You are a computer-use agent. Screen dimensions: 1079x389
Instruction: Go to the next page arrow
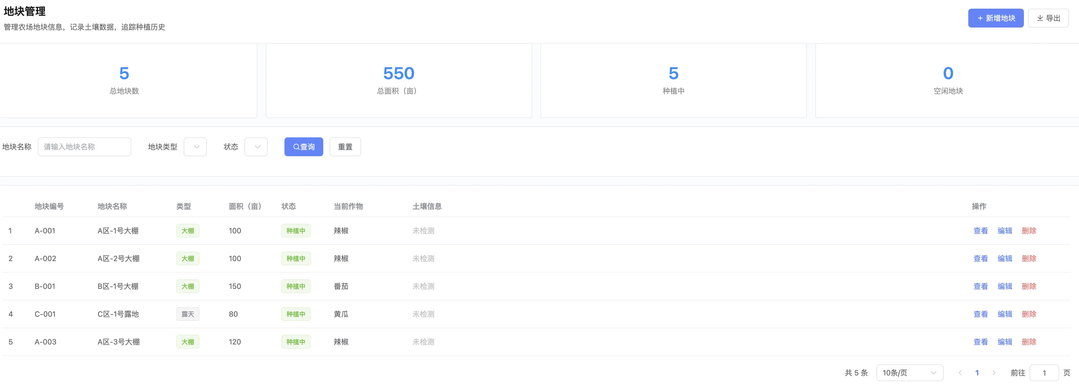[993, 373]
